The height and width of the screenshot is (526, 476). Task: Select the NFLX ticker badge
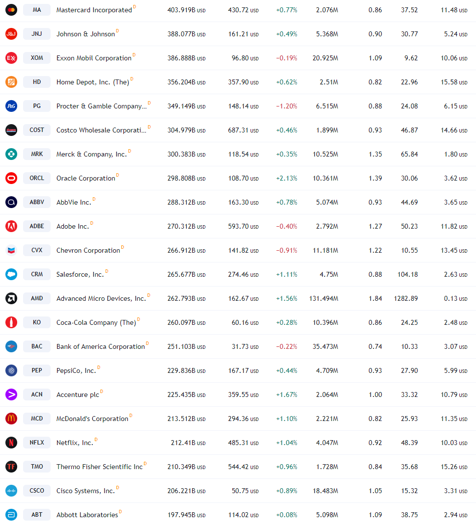pyautogui.click(x=37, y=443)
